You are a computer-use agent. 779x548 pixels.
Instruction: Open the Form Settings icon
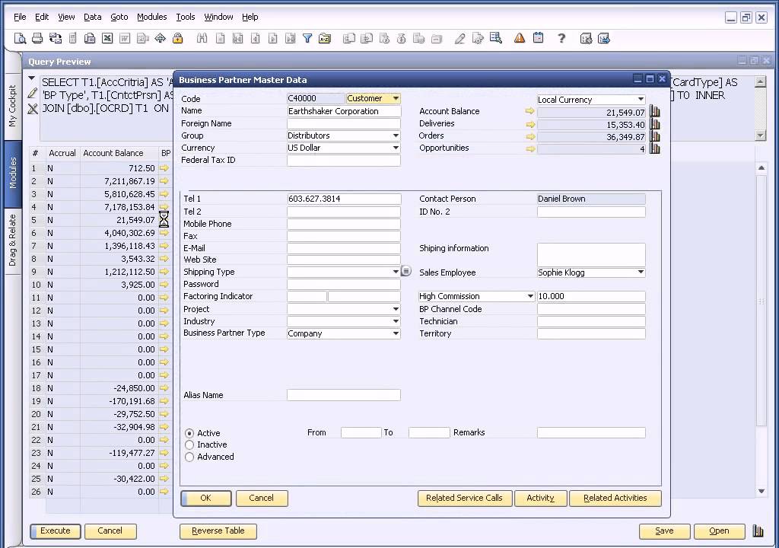(478, 38)
